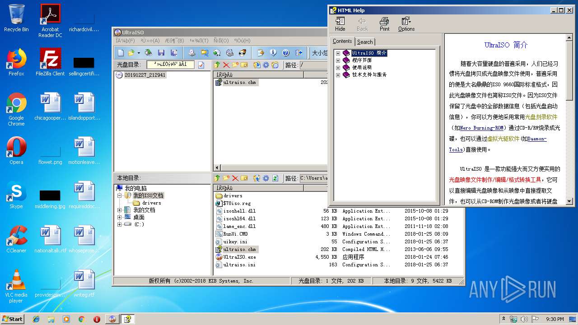Click the Hide button in HTML Help

[x=340, y=24]
